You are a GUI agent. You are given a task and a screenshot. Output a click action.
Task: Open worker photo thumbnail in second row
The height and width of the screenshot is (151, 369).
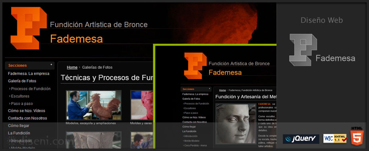click(142, 140)
